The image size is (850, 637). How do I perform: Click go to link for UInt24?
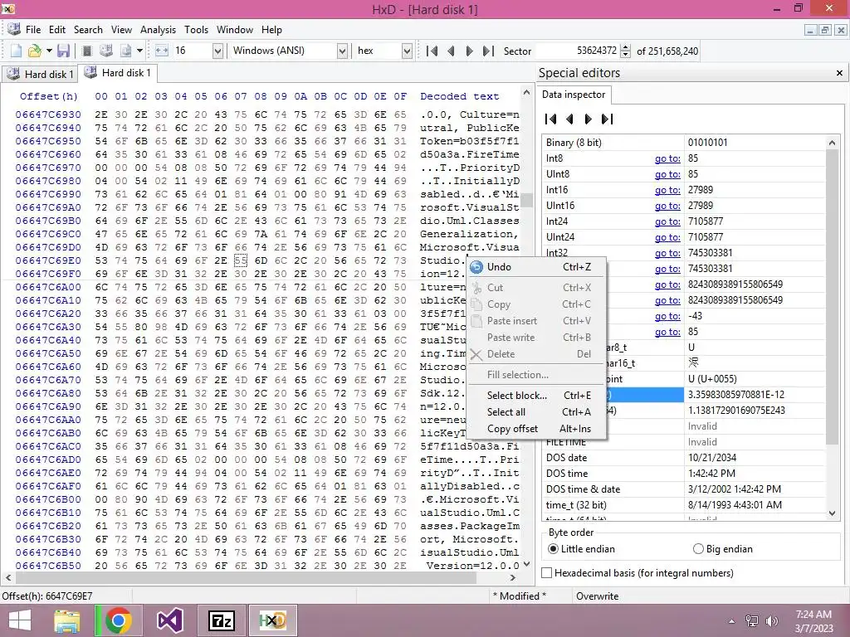point(667,237)
